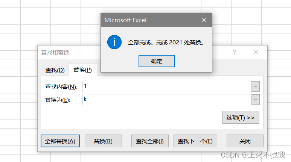Expand the 替换为 history dropdown arrow
This screenshot has width=291, height=162.
click(x=255, y=100)
